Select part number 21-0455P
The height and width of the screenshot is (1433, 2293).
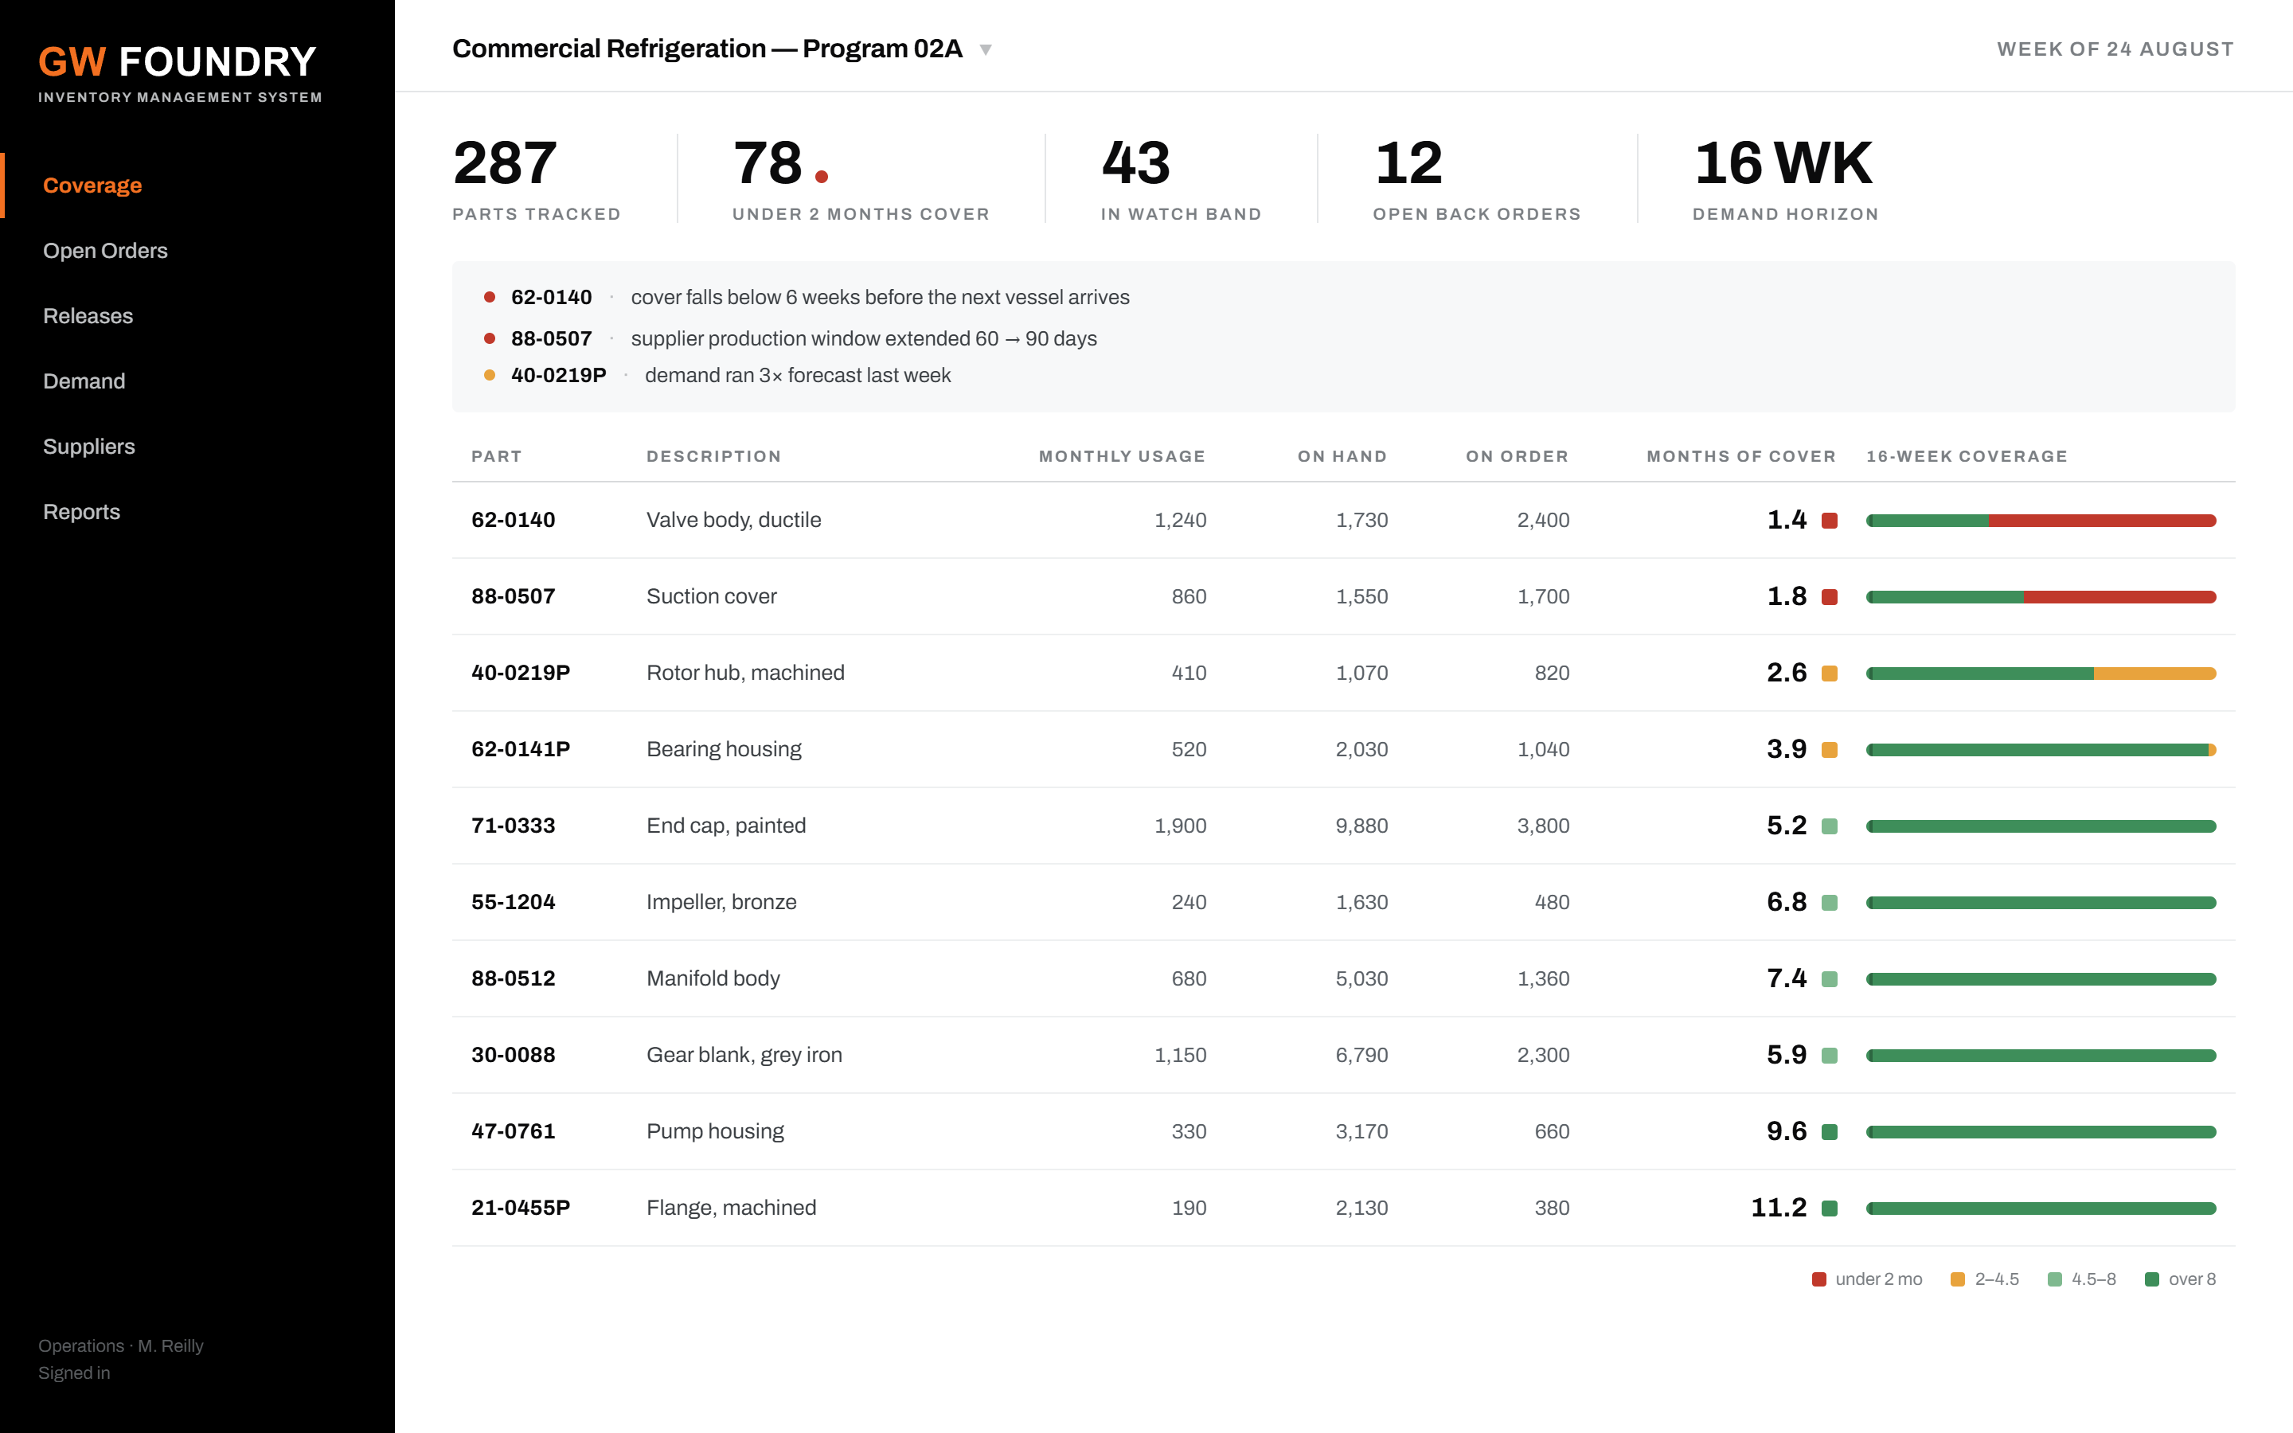[520, 1208]
